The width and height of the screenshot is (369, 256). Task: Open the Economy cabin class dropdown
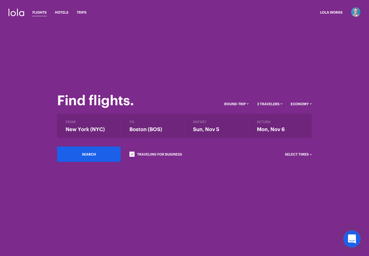pyautogui.click(x=301, y=104)
